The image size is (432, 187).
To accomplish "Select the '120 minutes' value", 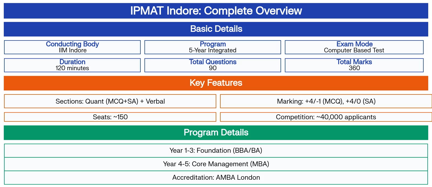I will point(72,68).
